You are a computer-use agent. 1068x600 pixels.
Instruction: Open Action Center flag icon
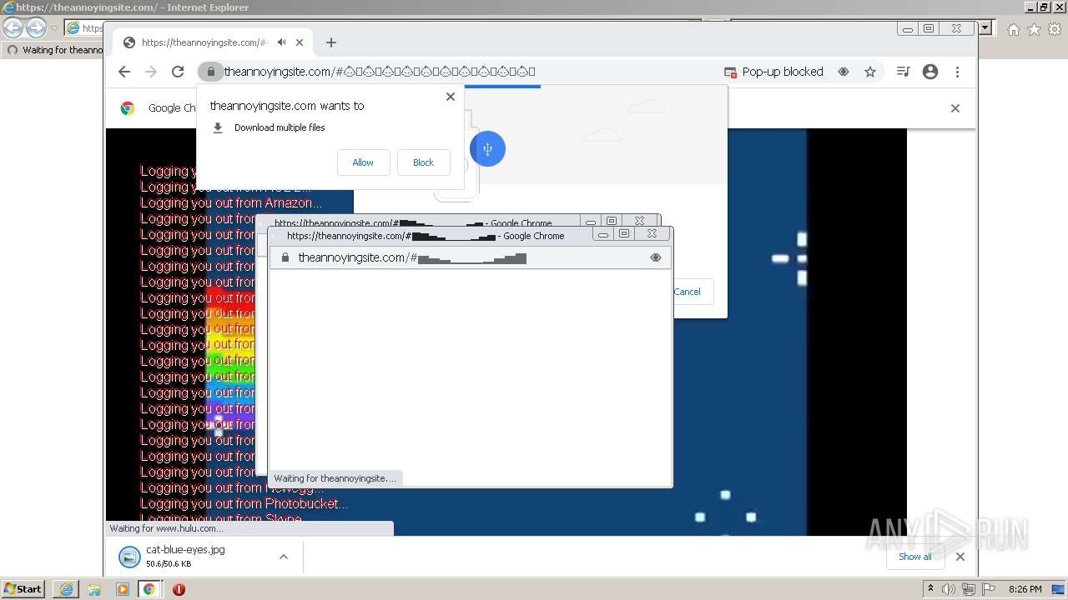pos(988,589)
